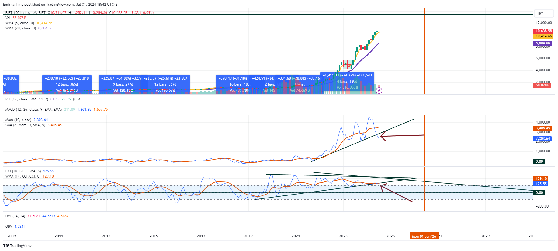The image size is (558, 251).
Task: Click the yellow 10,414.66 price label
Action: (543, 36)
